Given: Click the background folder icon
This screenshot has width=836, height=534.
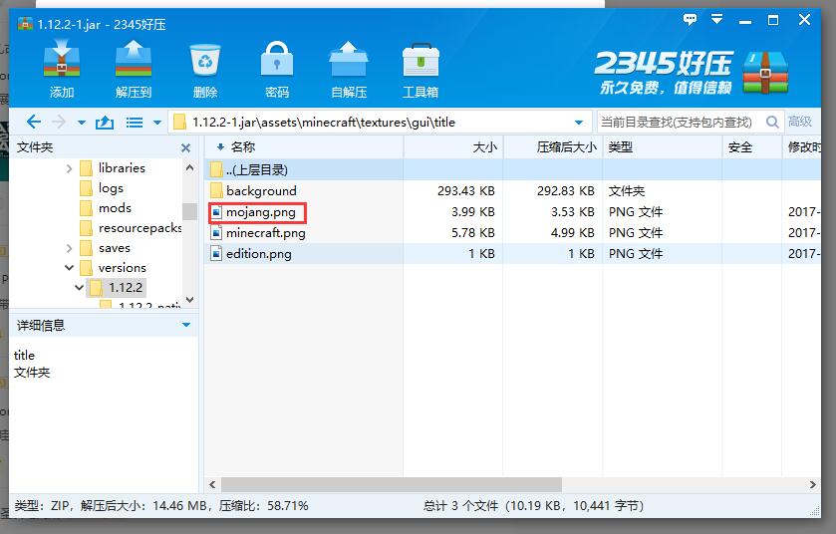Looking at the screenshot, I should 216,191.
